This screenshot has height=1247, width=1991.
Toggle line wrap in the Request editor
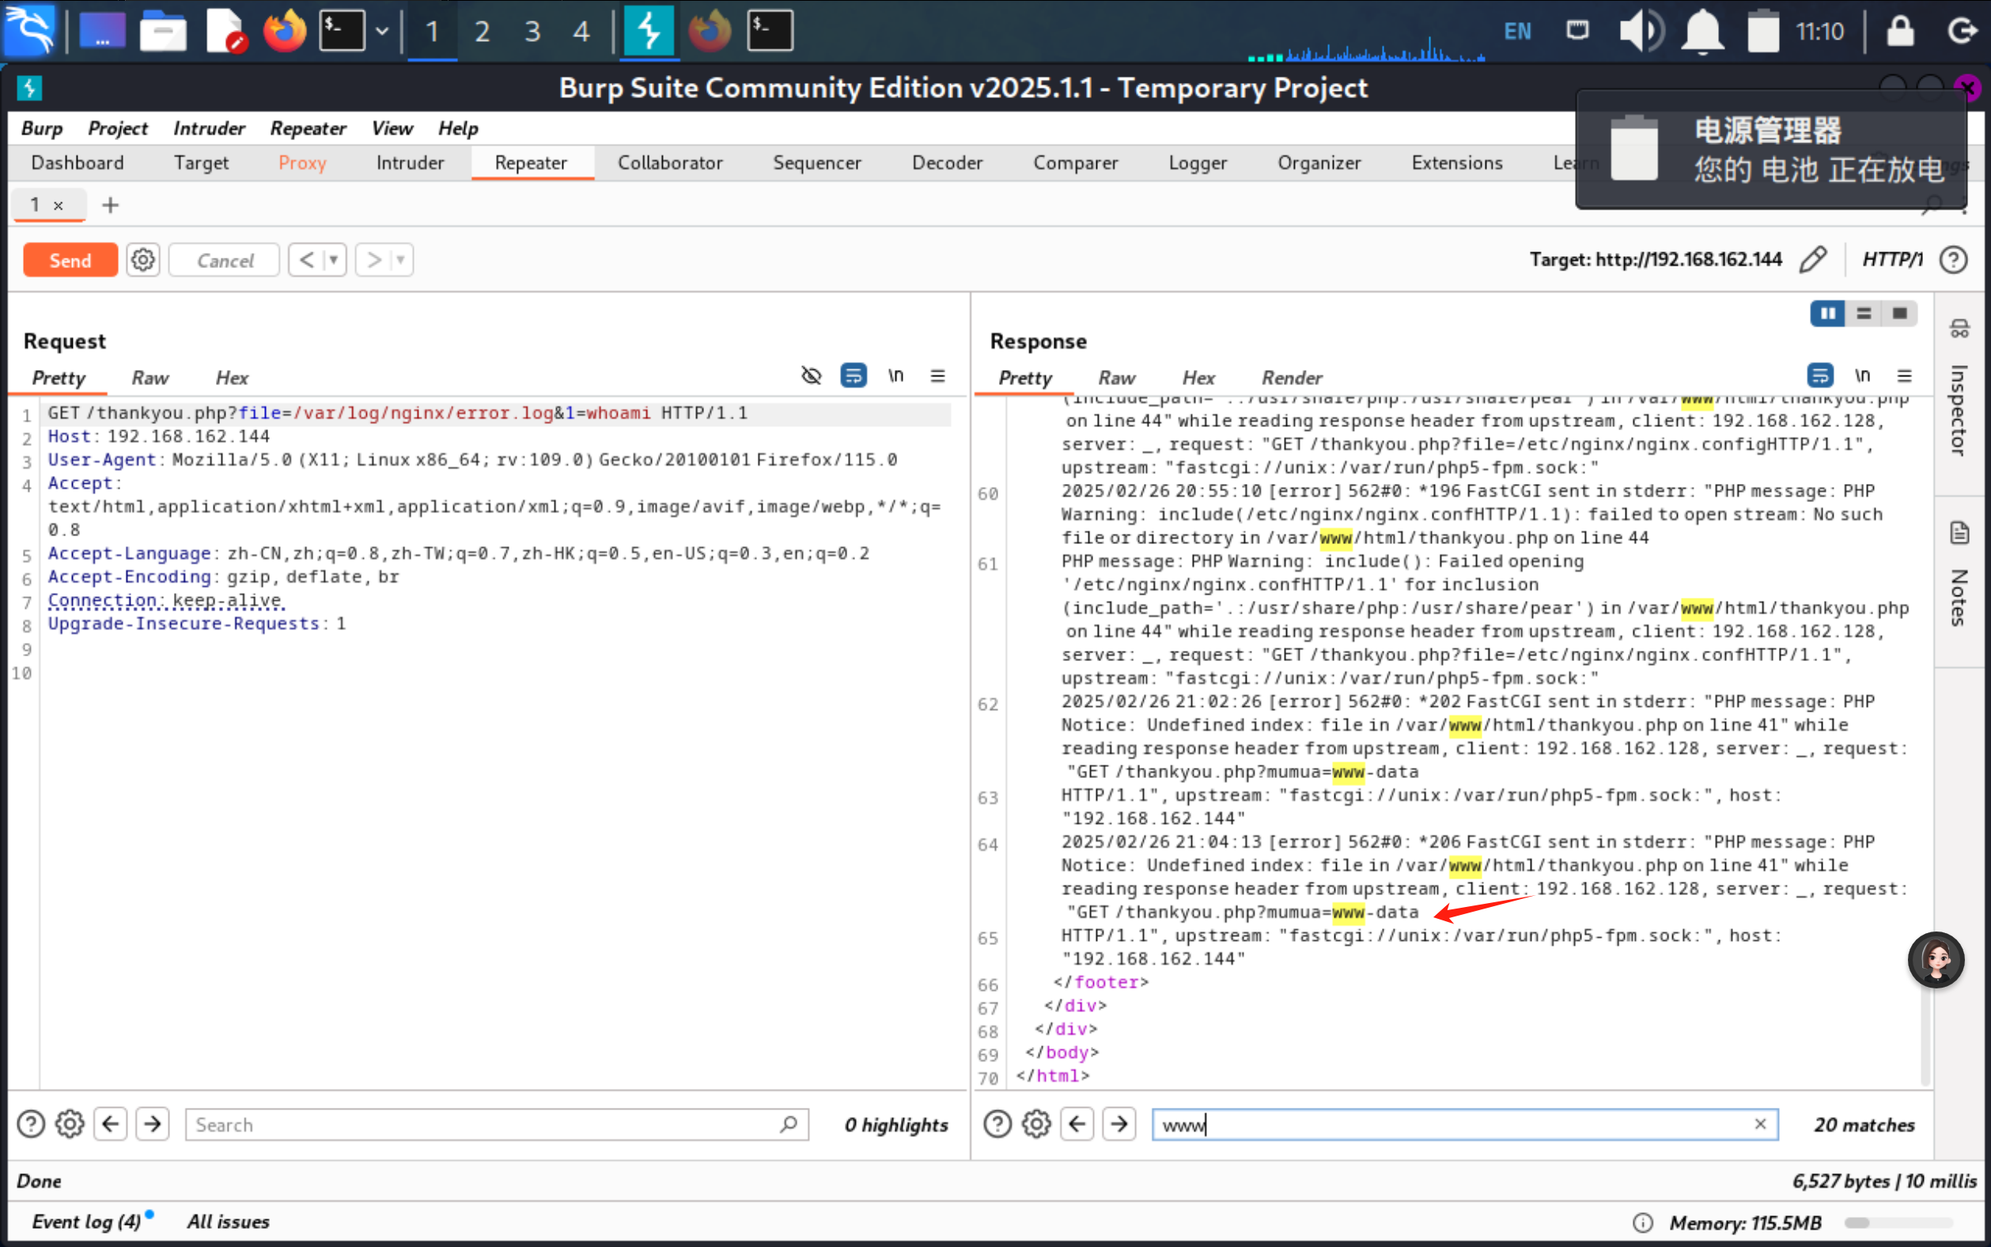coord(853,376)
